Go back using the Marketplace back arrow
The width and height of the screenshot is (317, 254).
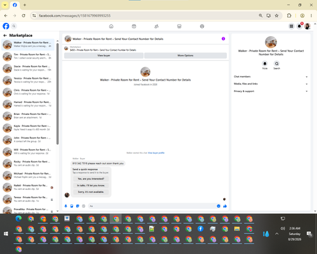click(x=5, y=36)
